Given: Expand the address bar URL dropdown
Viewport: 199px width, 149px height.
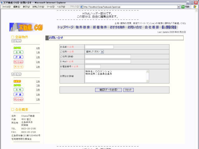Looking at the screenshot, I should [x=178, y=7].
